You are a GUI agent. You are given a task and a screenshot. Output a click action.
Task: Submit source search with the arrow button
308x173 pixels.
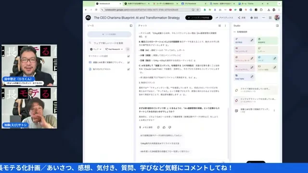point(128,49)
